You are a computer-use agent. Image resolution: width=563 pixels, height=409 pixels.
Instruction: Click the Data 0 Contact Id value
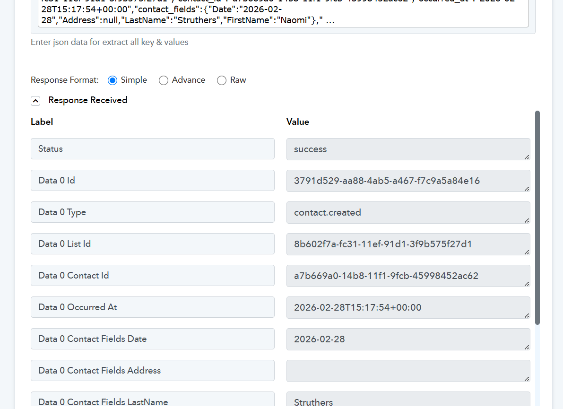coord(407,276)
